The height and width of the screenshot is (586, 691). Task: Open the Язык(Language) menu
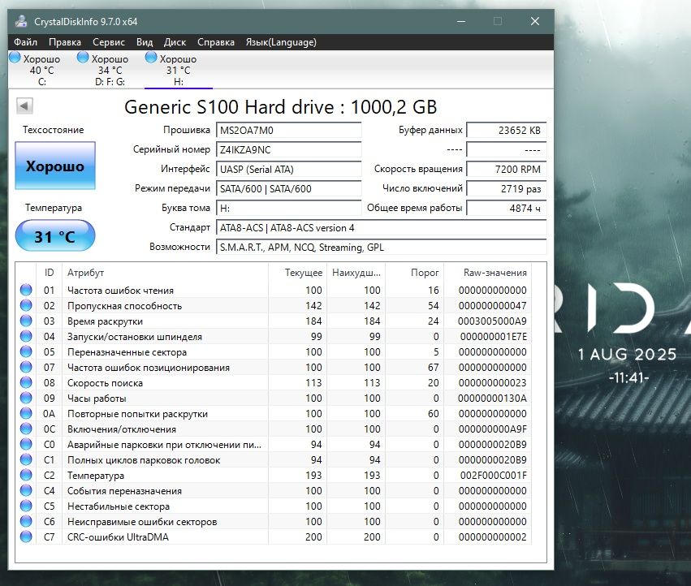[281, 42]
